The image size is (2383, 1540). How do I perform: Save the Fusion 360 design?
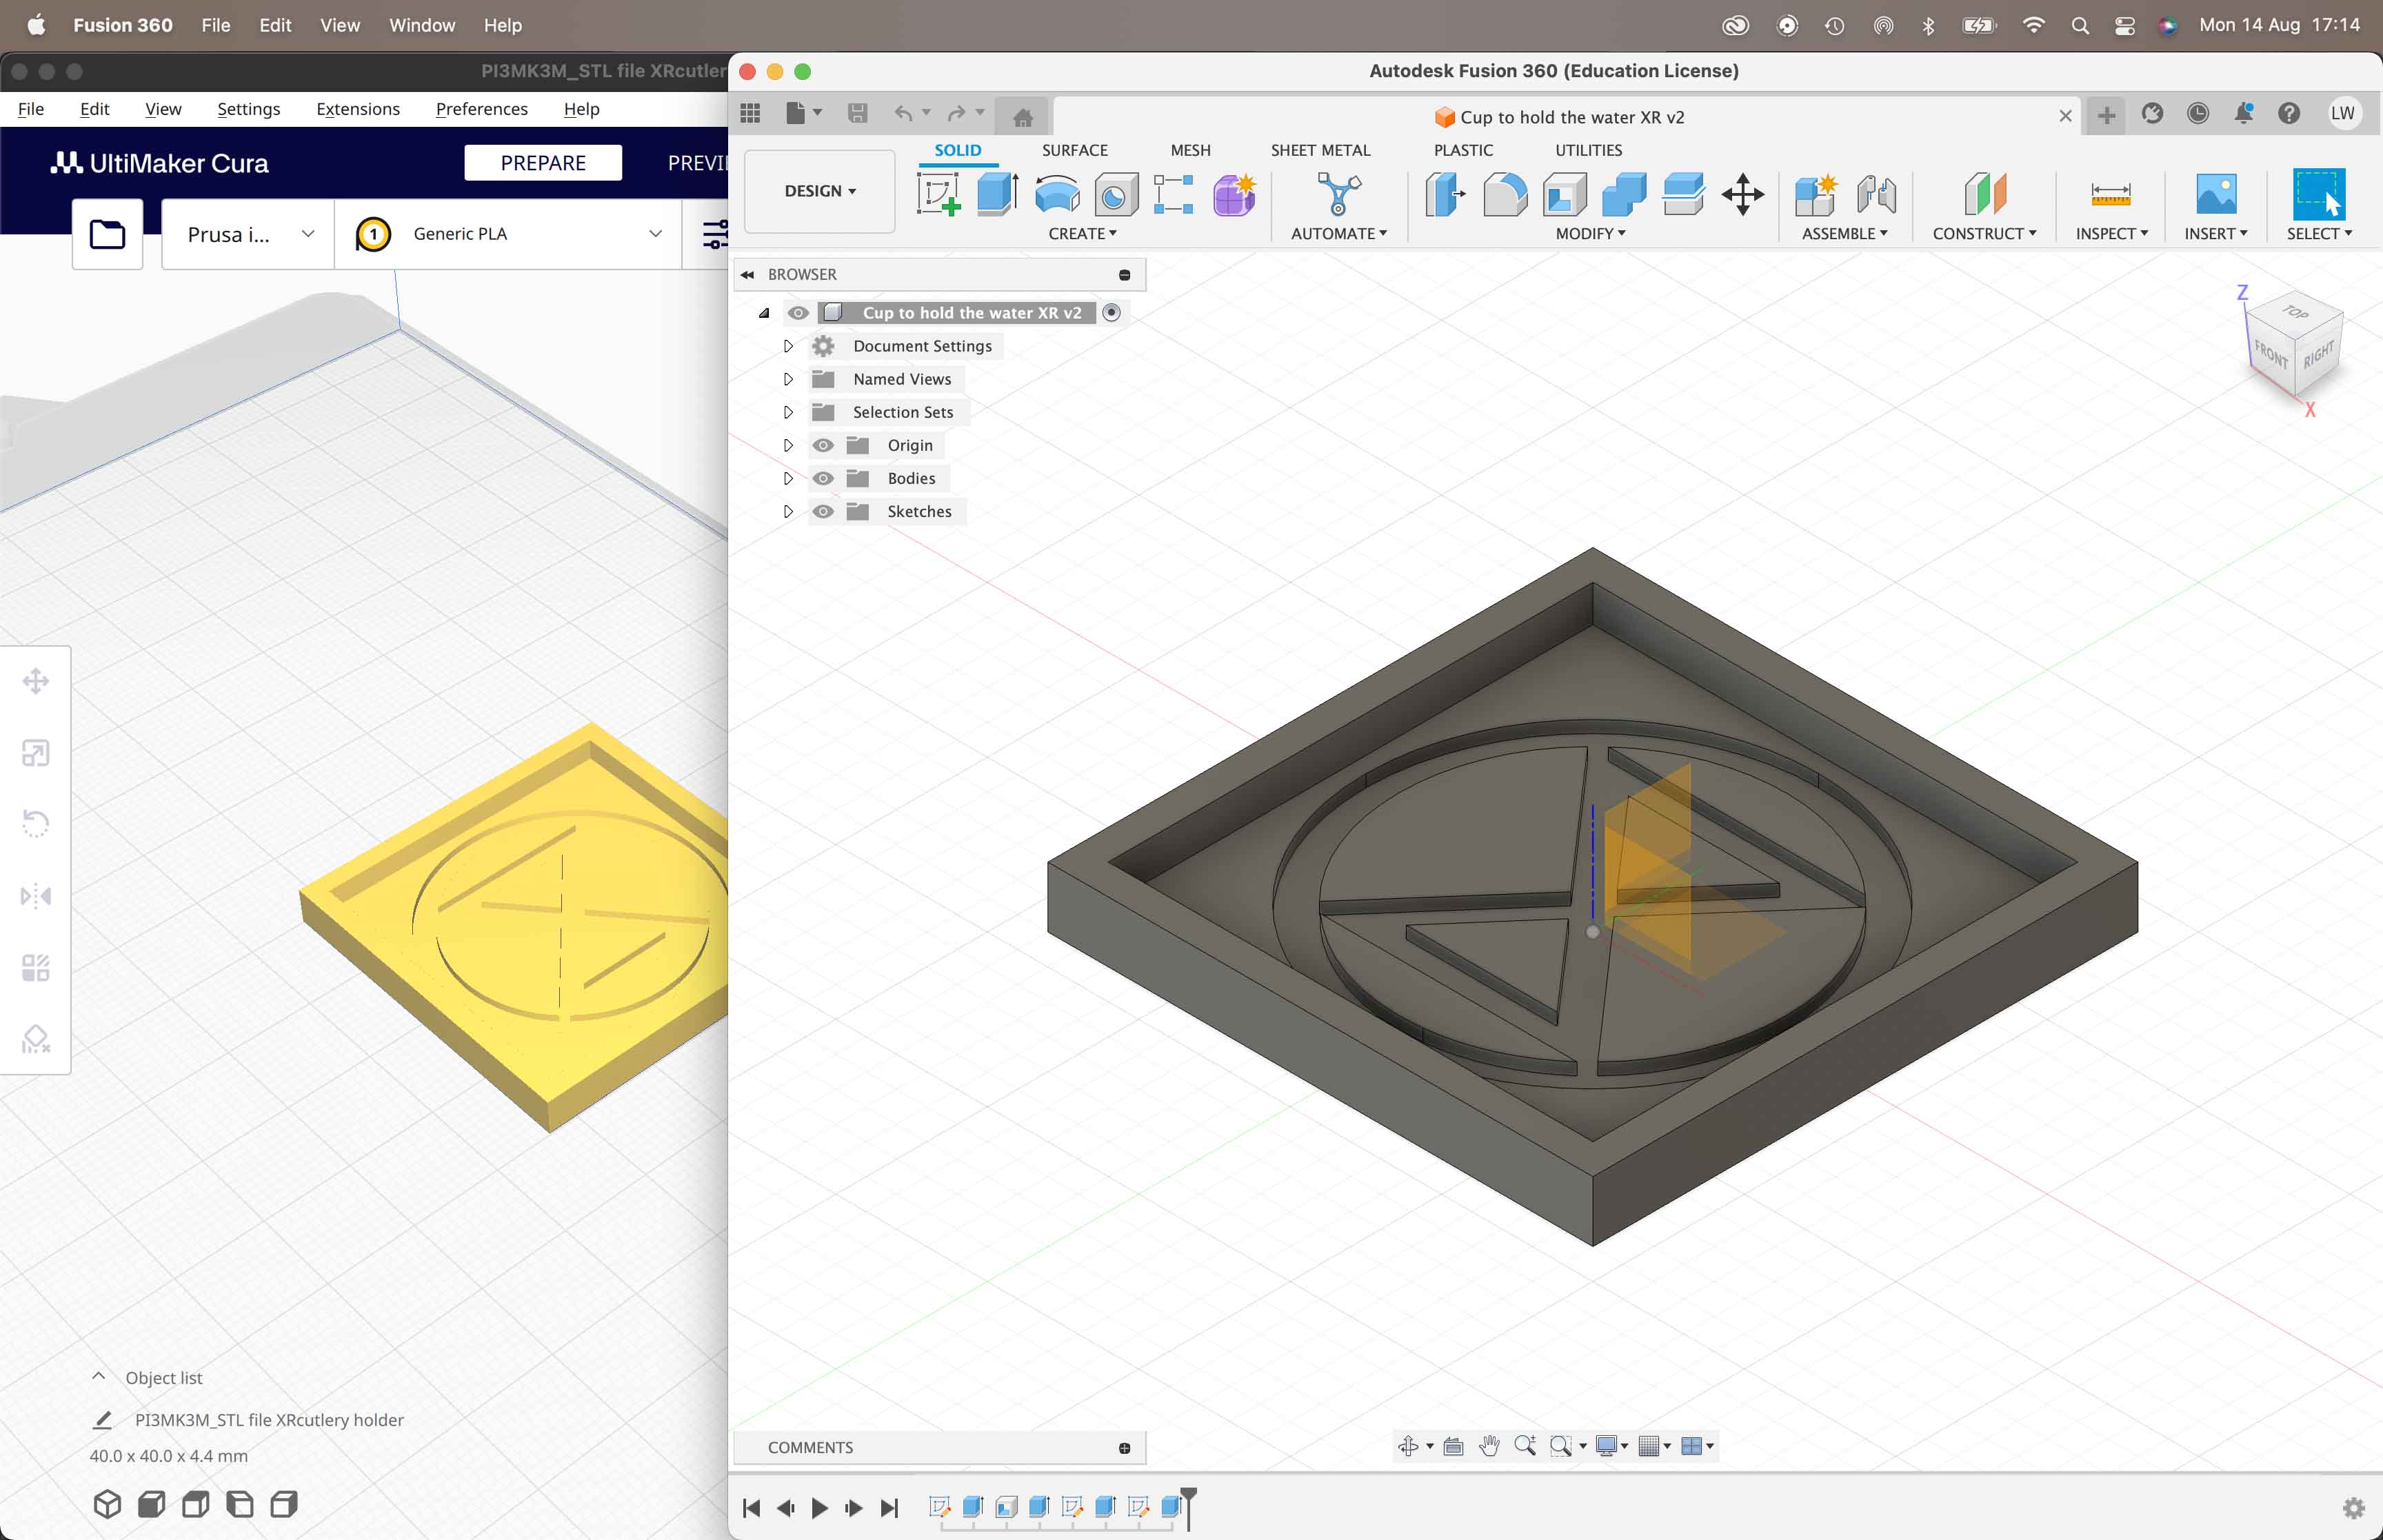pyautogui.click(x=857, y=113)
